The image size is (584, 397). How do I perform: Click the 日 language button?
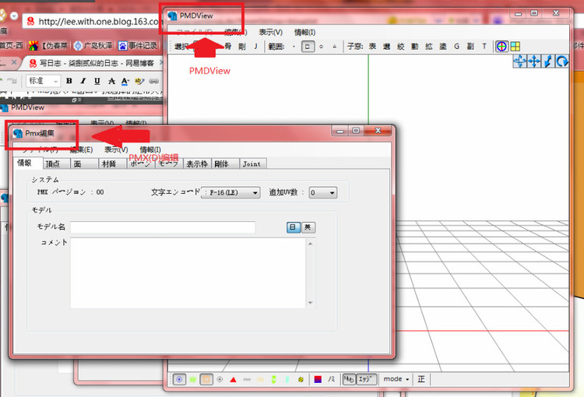(x=294, y=227)
